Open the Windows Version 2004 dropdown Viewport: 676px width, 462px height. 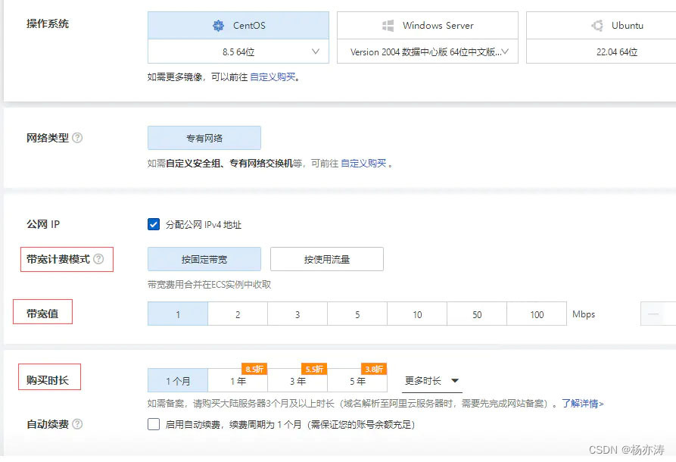[427, 52]
